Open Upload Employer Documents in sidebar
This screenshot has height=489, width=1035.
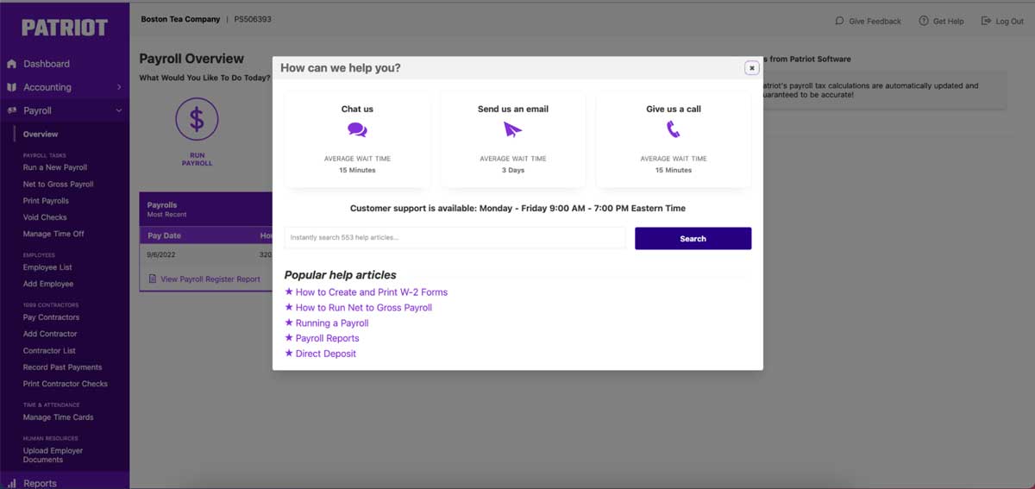pos(53,455)
